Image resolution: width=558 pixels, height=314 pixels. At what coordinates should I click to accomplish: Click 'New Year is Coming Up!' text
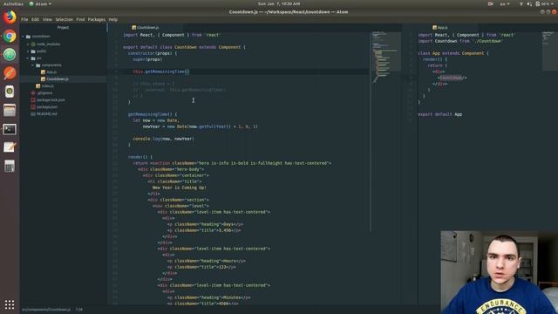coord(180,188)
